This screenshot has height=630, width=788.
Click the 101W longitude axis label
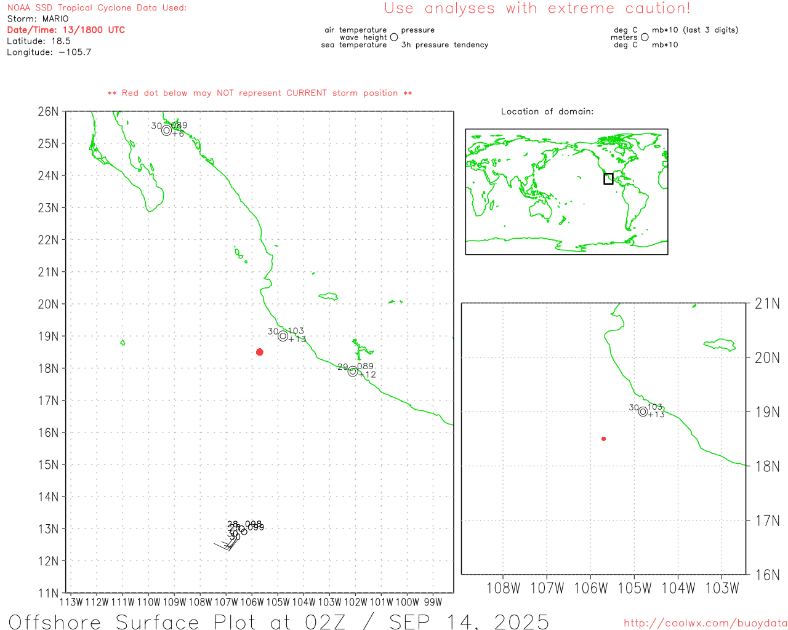381,602
